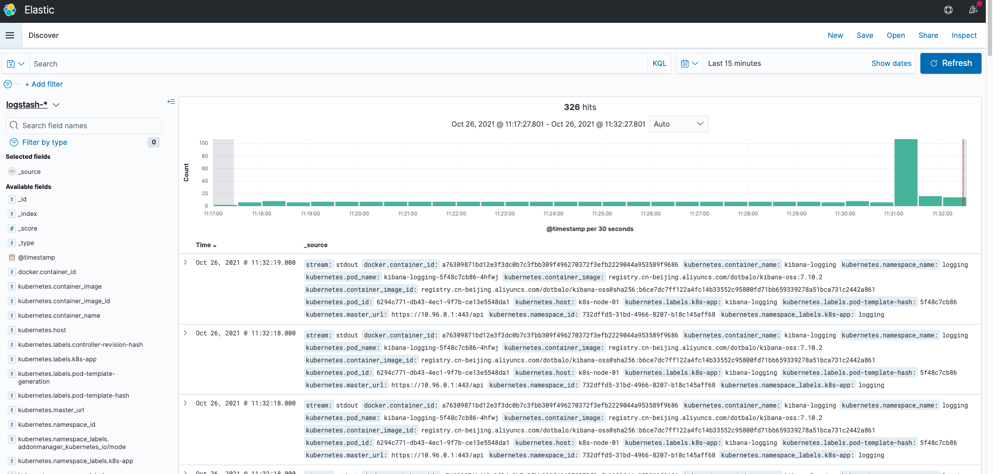Click the Refresh button
Screen dimensions: 993x474
click(x=950, y=63)
